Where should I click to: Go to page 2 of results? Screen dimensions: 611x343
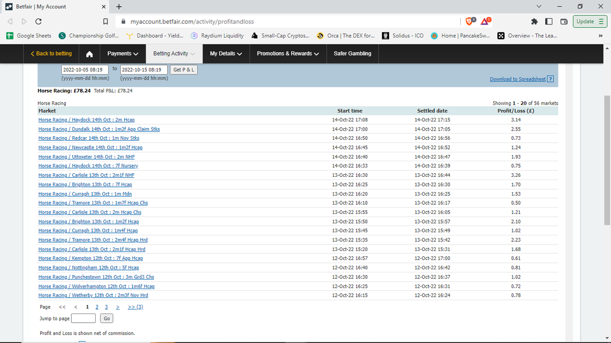click(97, 307)
